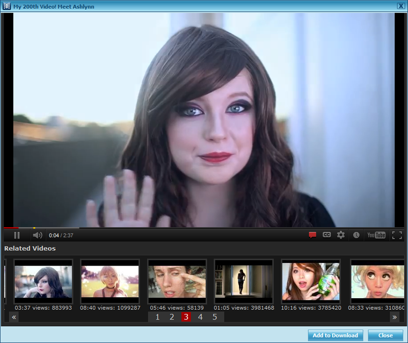The image size is (408, 343).
Task: Open video on YouTube logo
Action: pos(376,235)
